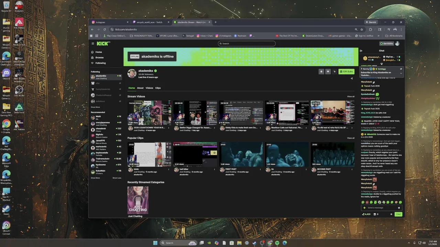Show more bookmarks with double chevron

(x=378, y=36)
